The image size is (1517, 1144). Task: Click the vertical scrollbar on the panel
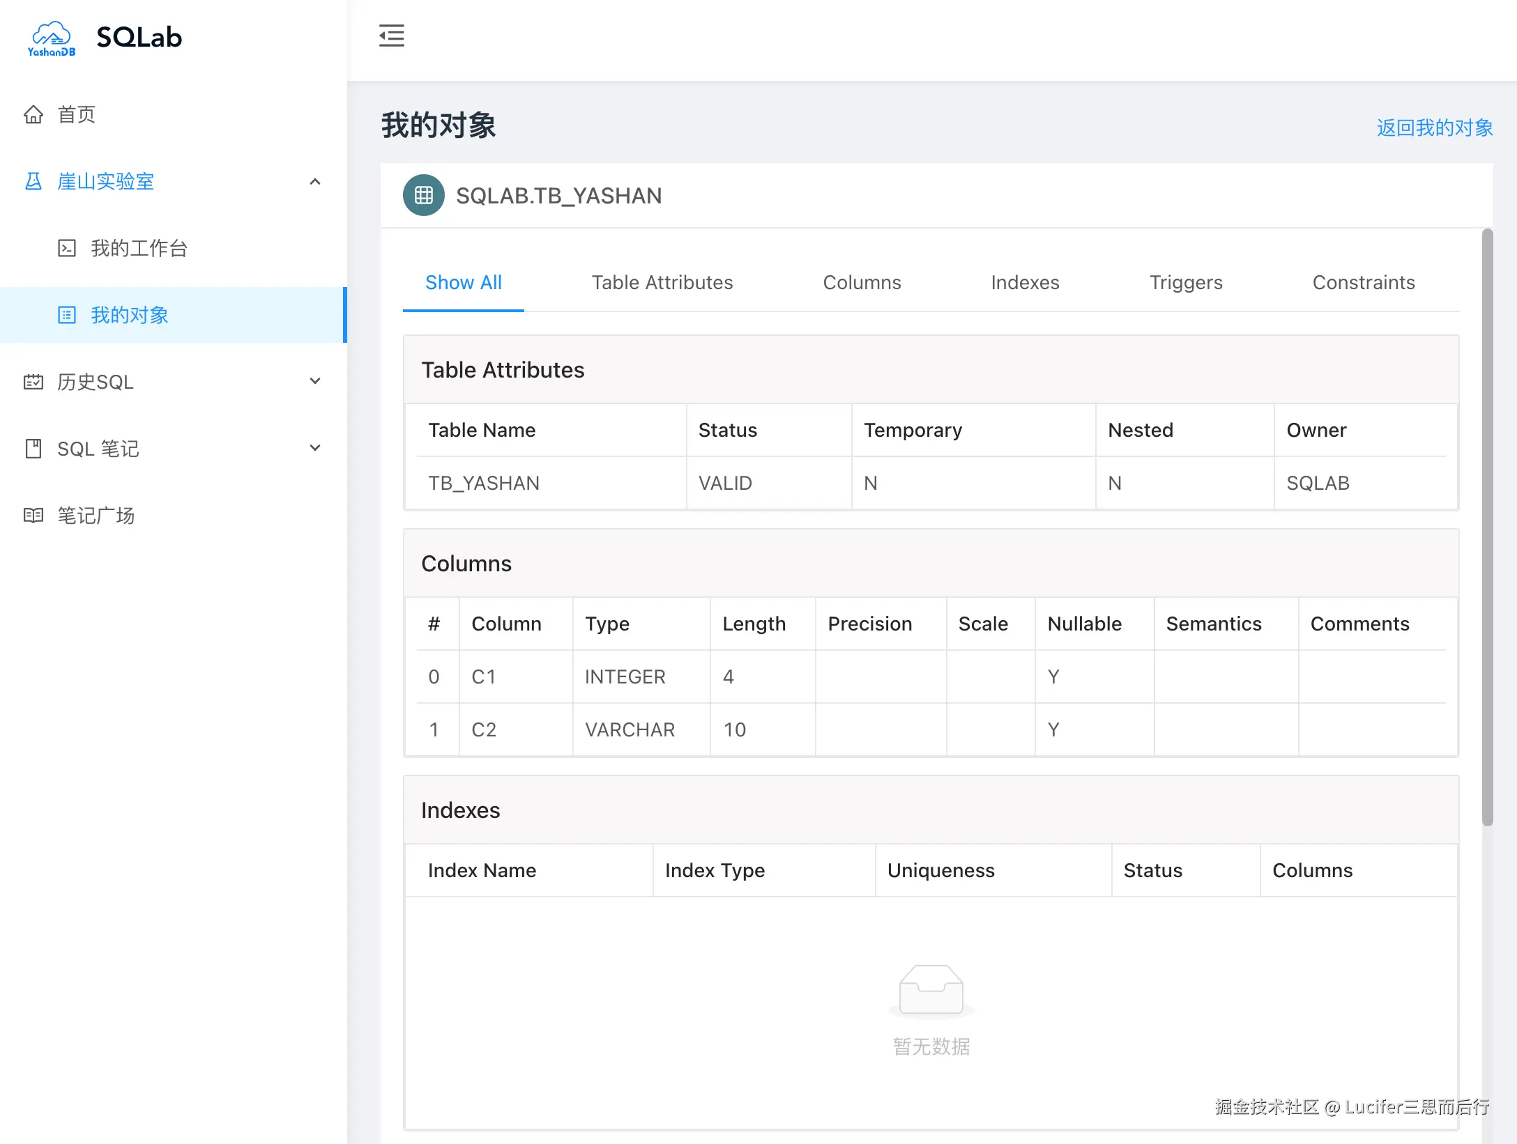(x=1487, y=527)
